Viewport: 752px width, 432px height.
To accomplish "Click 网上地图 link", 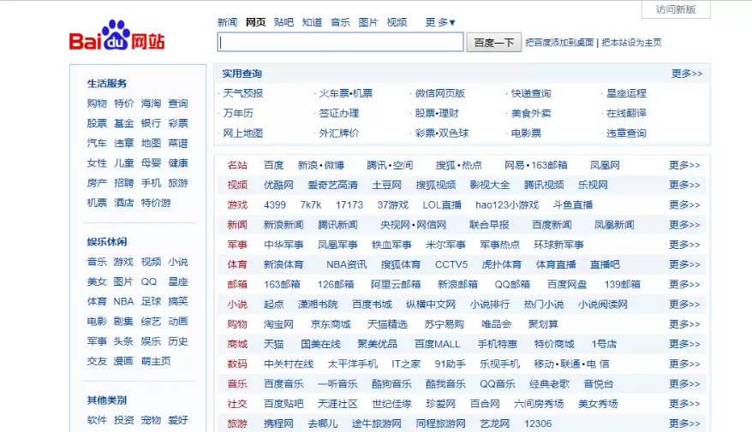I will [242, 133].
